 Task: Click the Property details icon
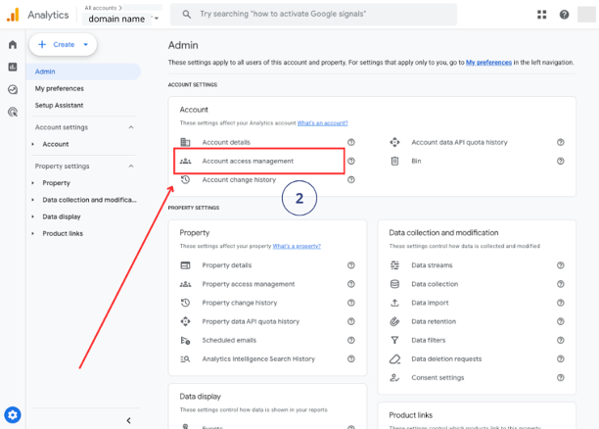click(185, 265)
